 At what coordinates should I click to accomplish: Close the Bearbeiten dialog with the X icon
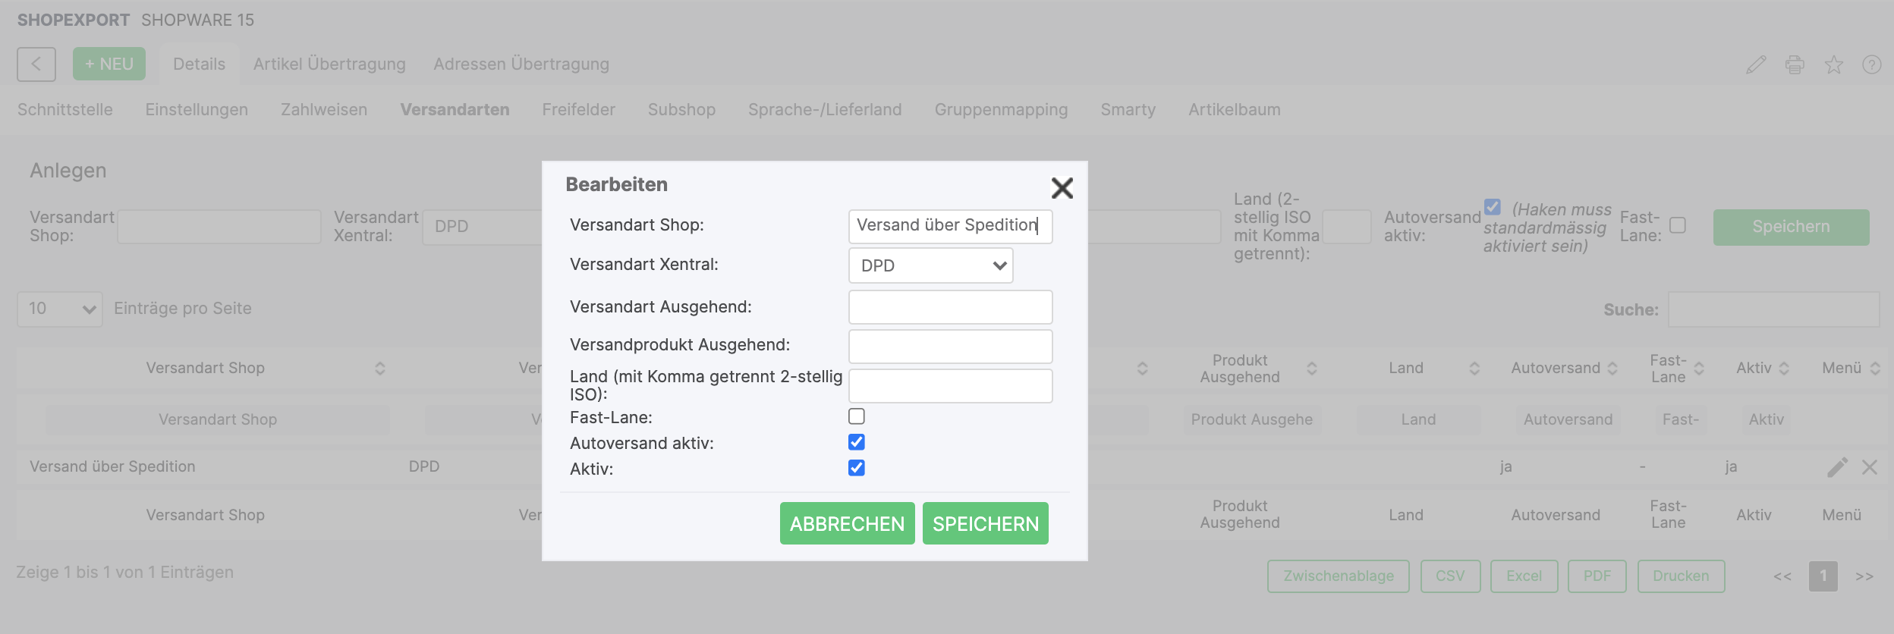[1062, 188]
